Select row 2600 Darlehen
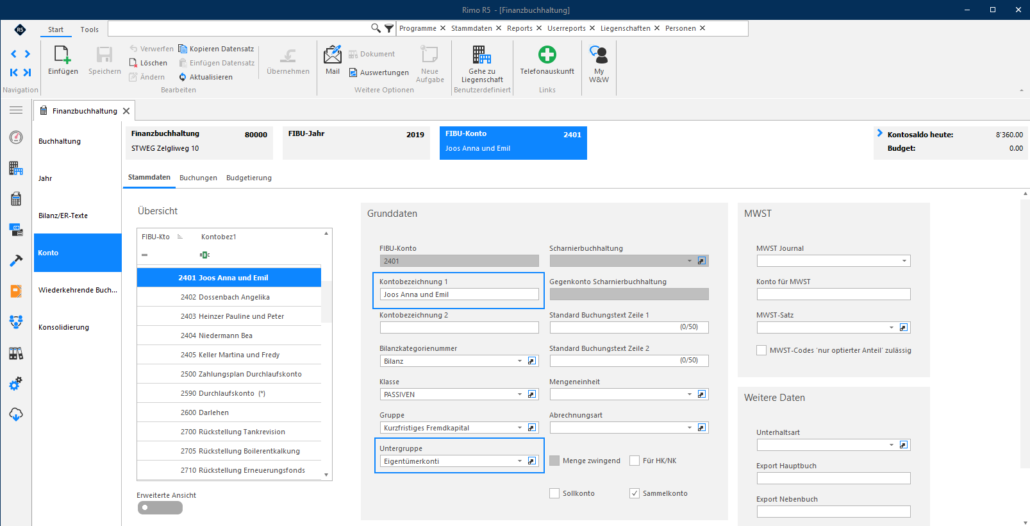 click(x=229, y=412)
